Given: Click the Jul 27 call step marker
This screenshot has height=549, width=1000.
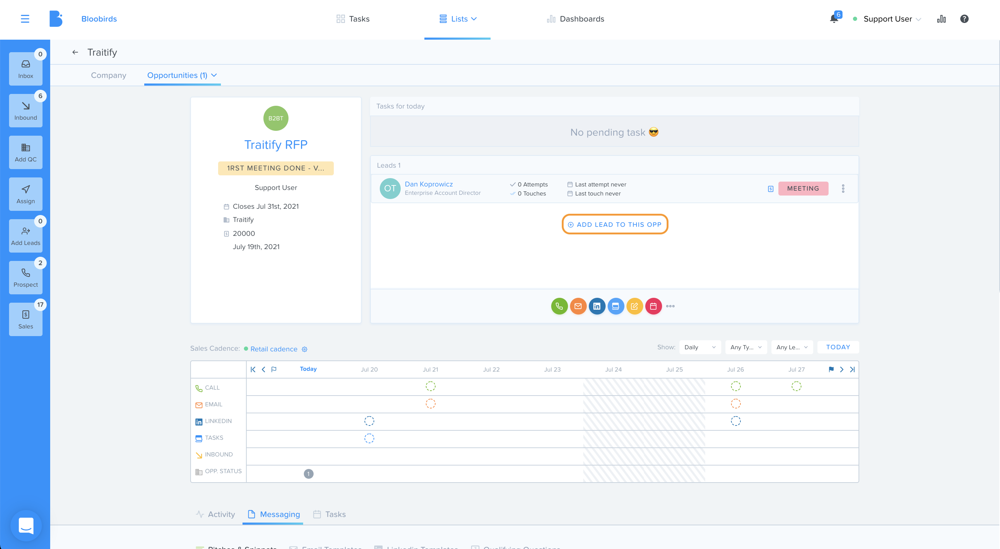Looking at the screenshot, I should click(x=796, y=386).
